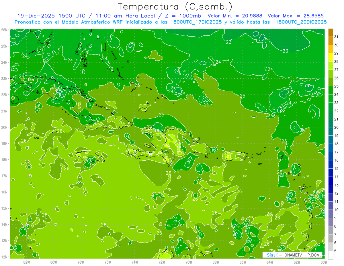Viewport: 344px width, 266px height.
Task: Click the "26N" latitude label
Action: coord(4,30)
